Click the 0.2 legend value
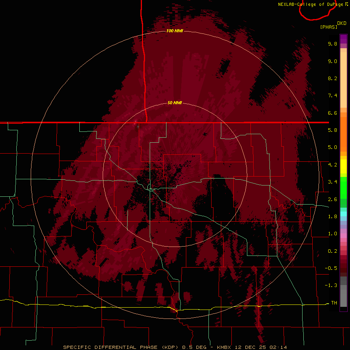Image resolution: width=350 pixels, height=350 pixels. [x=332, y=251]
